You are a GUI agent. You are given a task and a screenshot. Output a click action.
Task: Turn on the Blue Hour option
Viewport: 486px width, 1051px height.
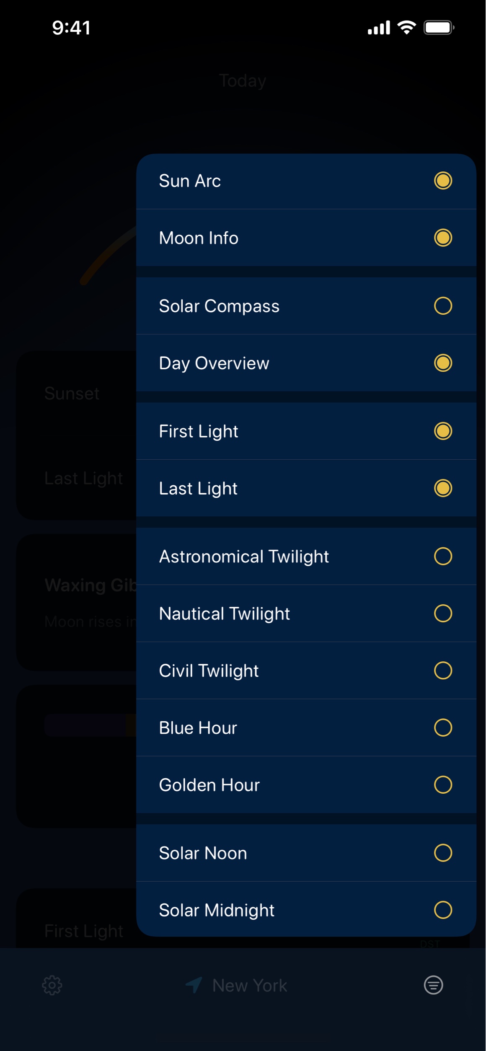tap(443, 728)
